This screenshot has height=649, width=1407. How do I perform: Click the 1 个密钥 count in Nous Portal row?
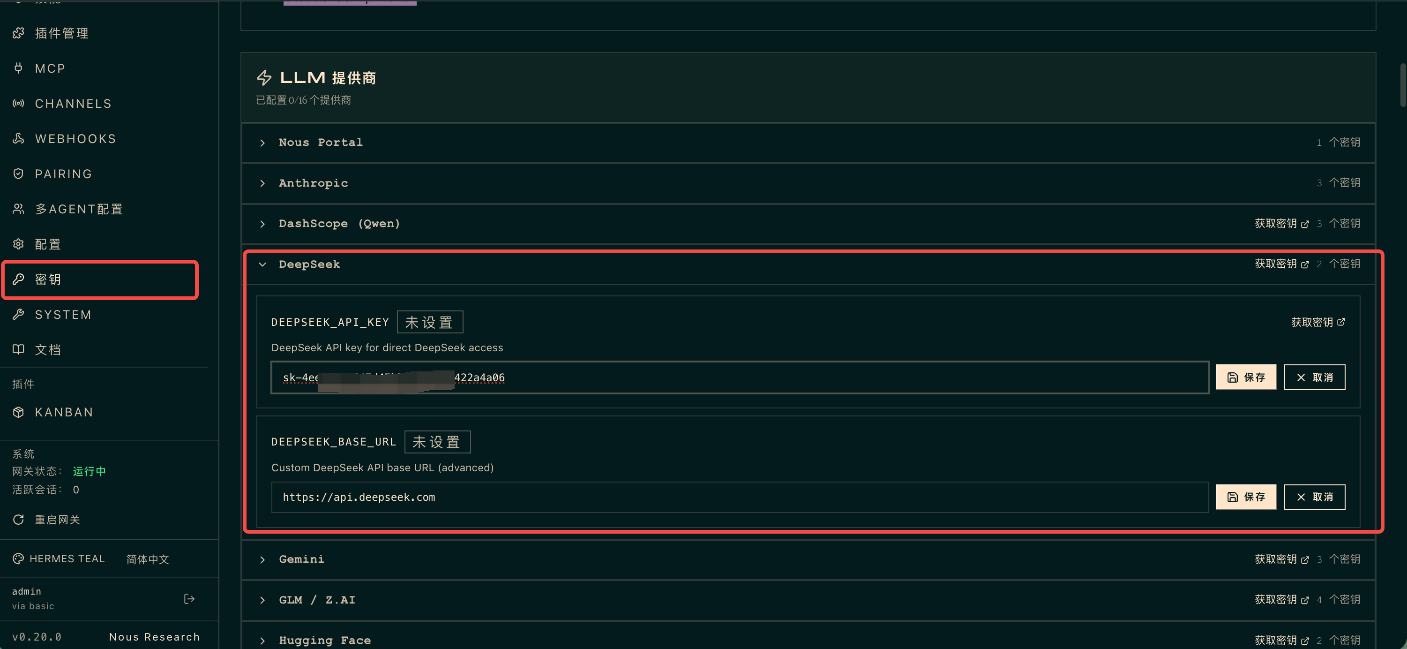(x=1338, y=142)
